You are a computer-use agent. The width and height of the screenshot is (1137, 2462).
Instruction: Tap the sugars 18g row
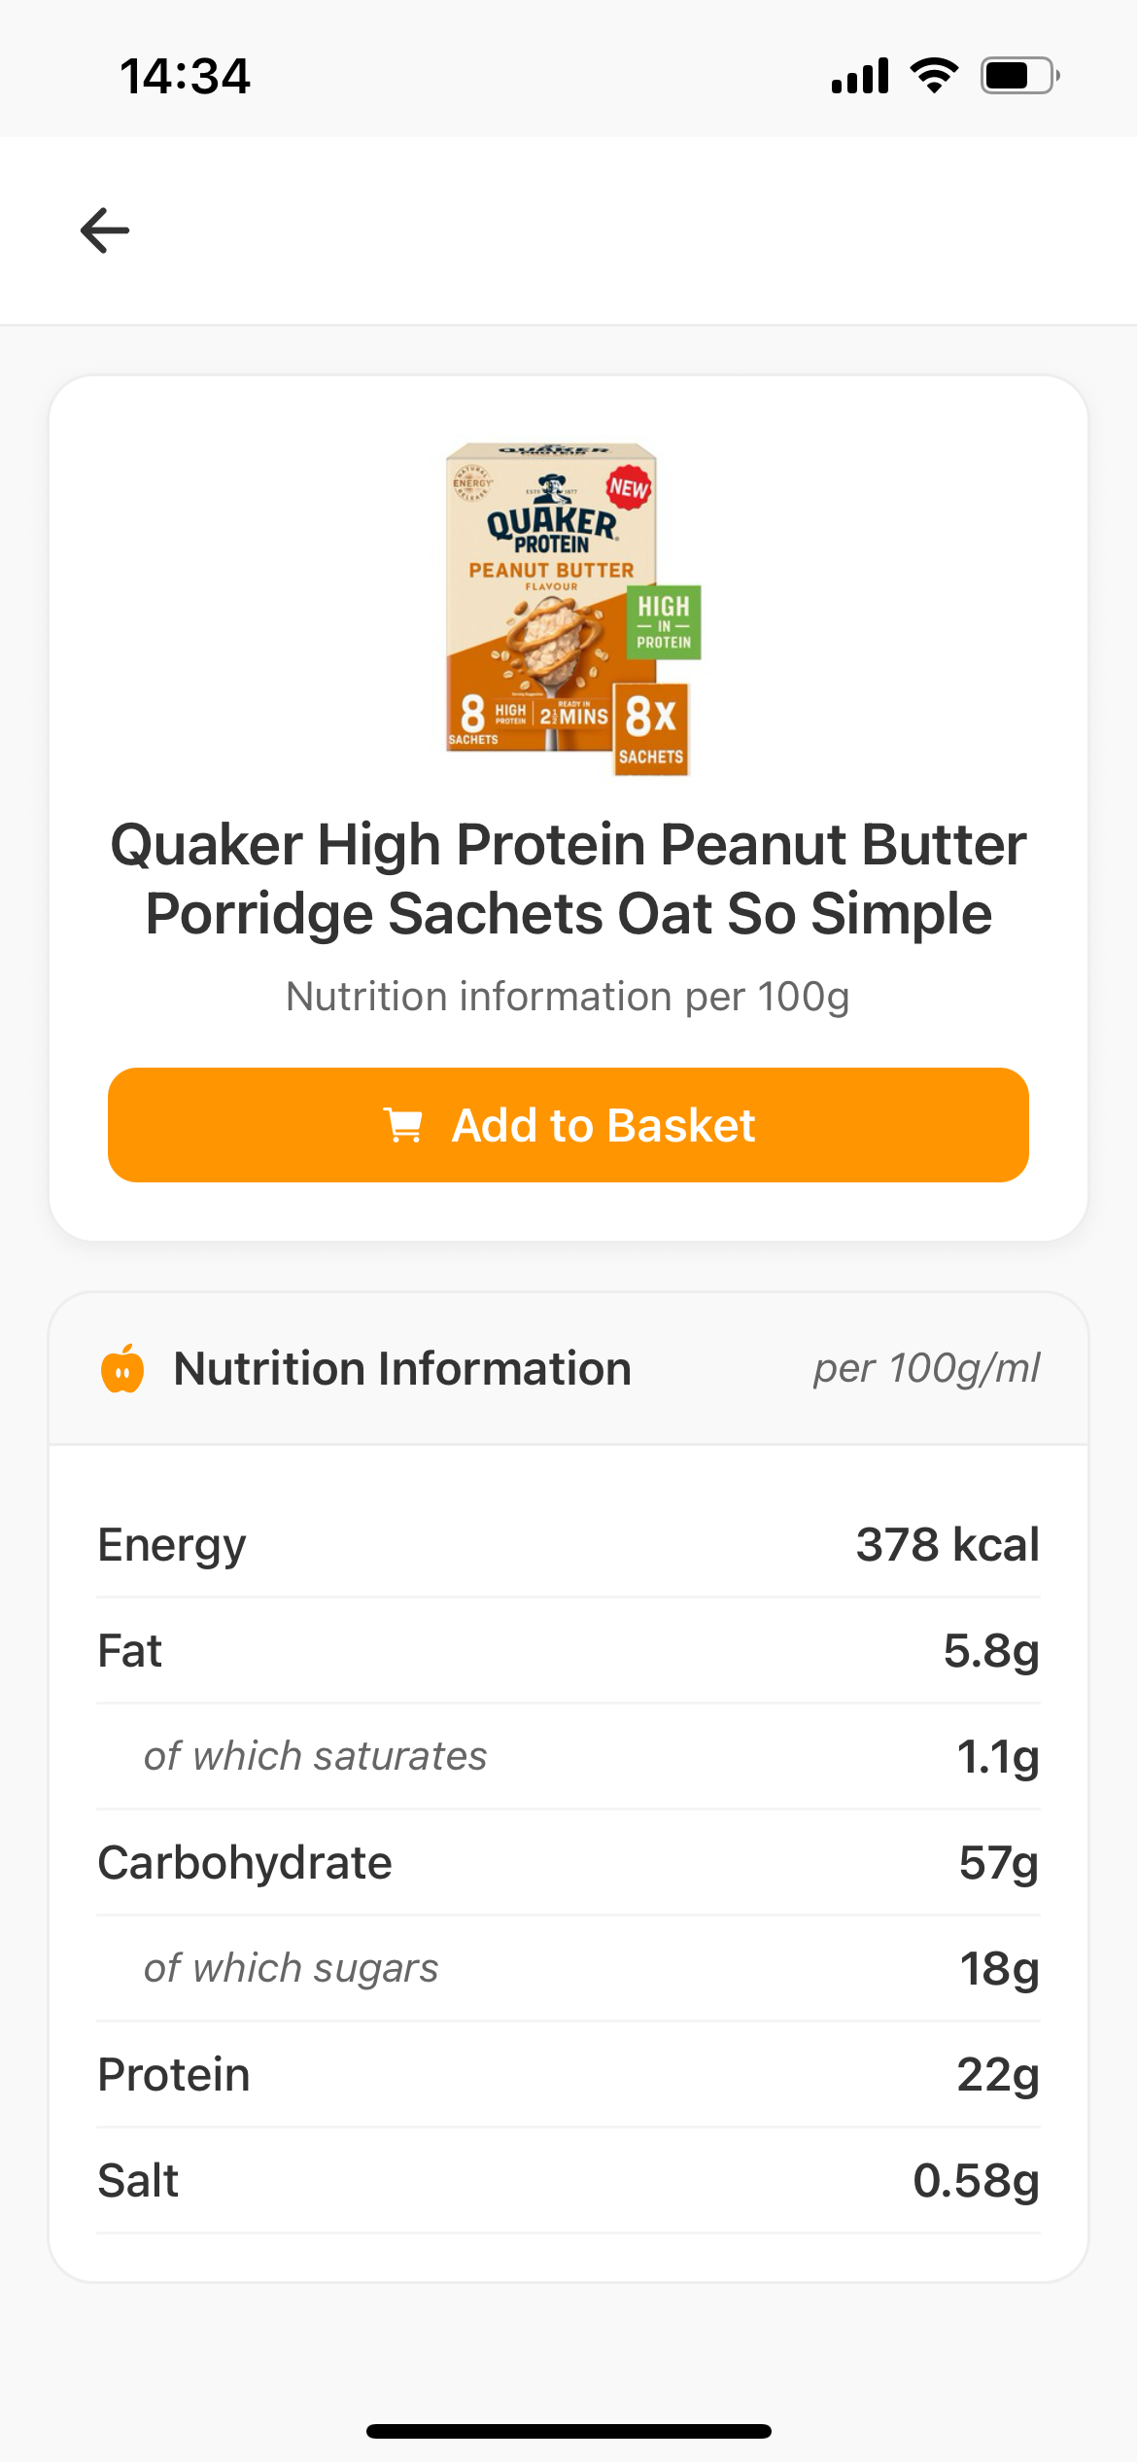point(568,1968)
